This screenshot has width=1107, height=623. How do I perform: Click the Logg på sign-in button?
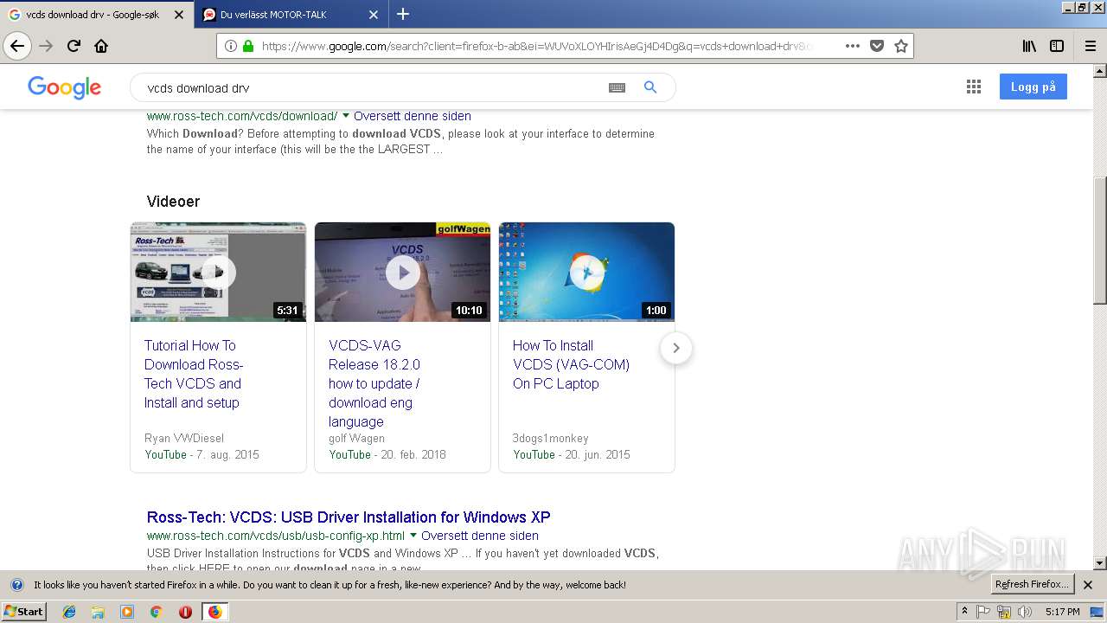tap(1033, 87)
